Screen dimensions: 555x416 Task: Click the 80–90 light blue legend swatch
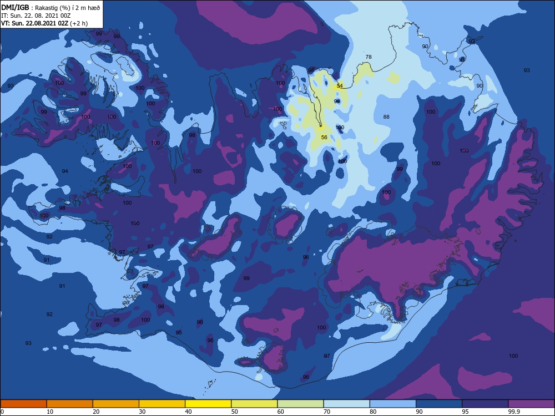tap(393, 404)
